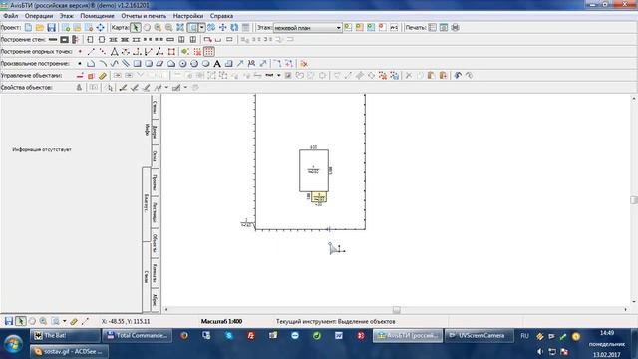
Task: Select the arrow pointer tool in Карта toolbar
Action: 136,27
